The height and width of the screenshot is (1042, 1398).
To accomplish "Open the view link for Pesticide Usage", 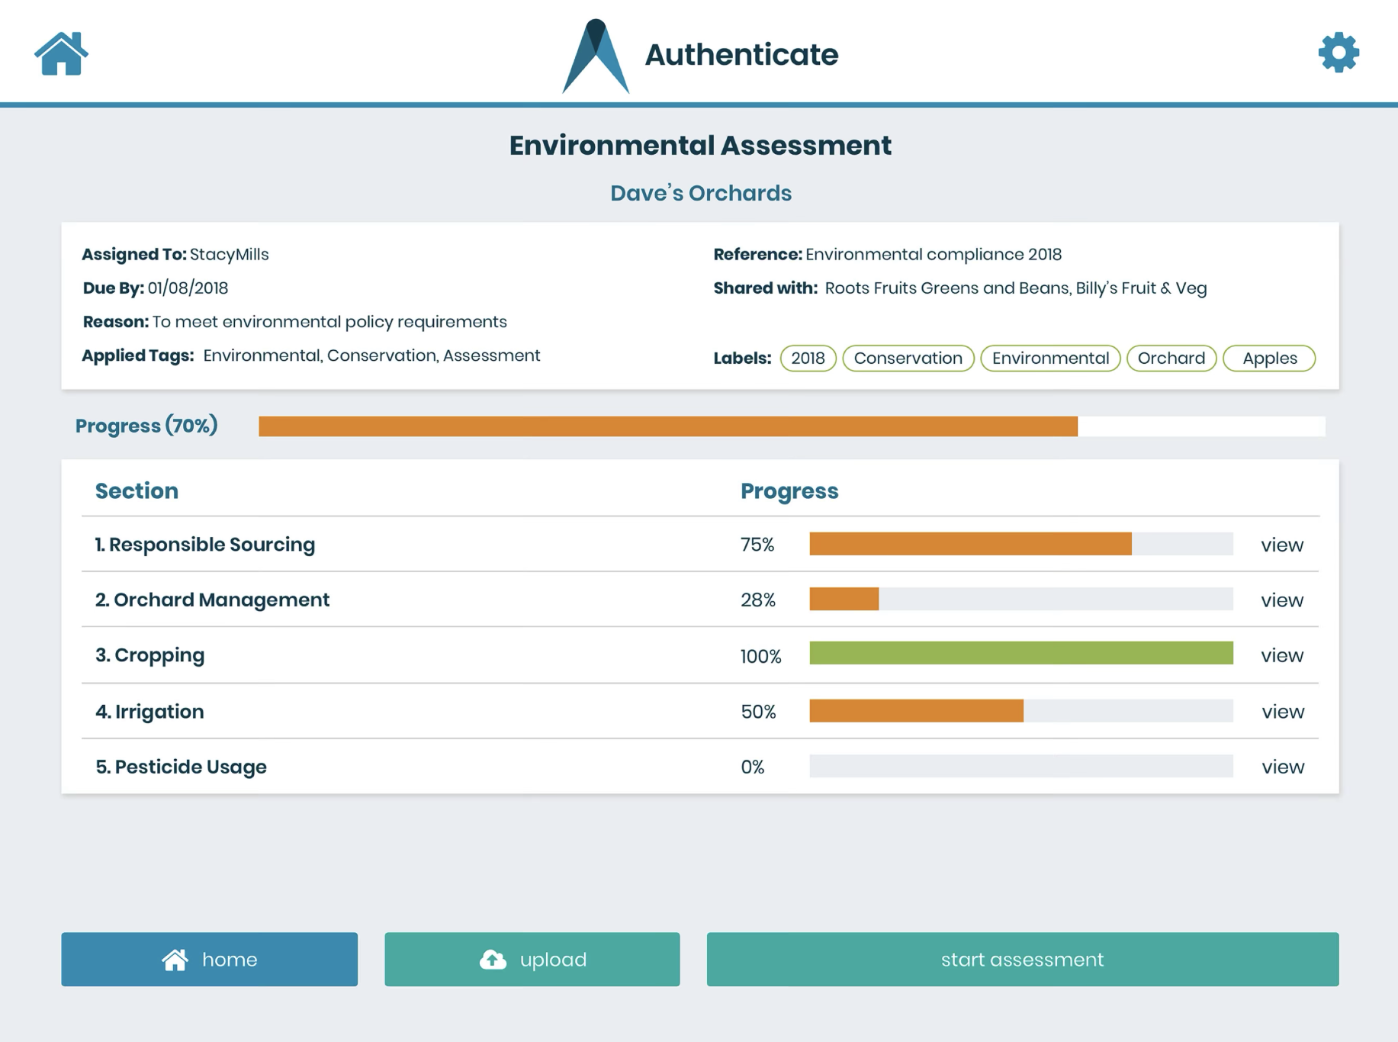I will (1282, 767).
